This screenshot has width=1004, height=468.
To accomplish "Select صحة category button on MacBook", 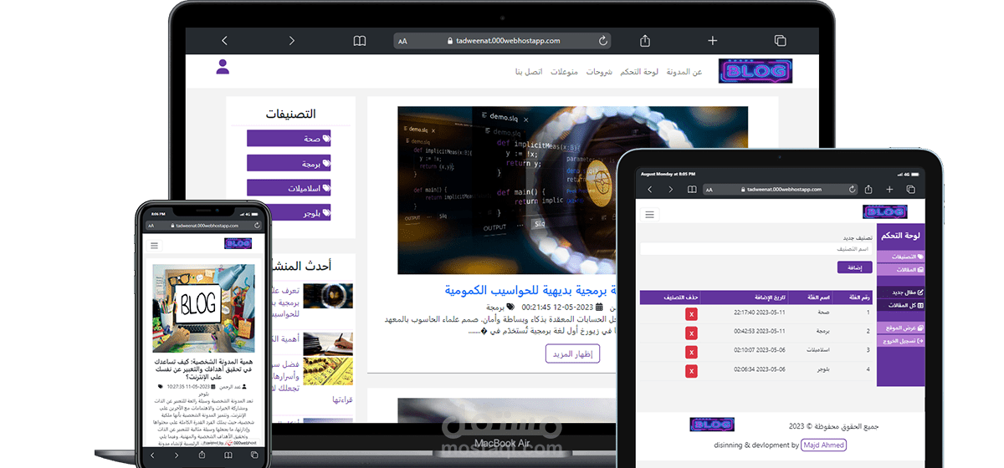I will pyautogui.click(x=289, y=139).
